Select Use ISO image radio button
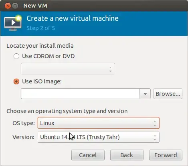This screenshot has height=166, width=188. coord(16,81)
